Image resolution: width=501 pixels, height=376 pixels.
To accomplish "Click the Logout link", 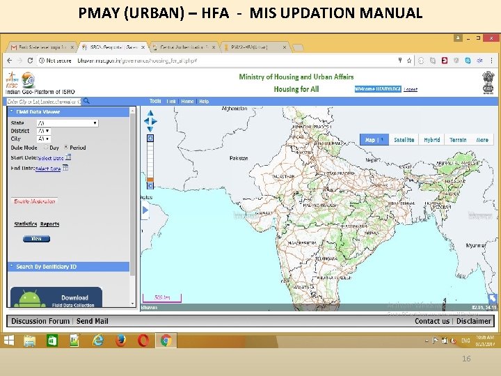I will click(x=411, y=89).
